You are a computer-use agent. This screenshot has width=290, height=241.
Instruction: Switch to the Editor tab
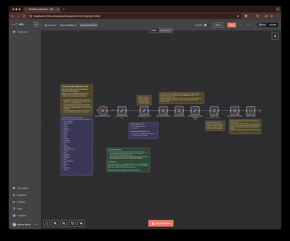(154, 30)
